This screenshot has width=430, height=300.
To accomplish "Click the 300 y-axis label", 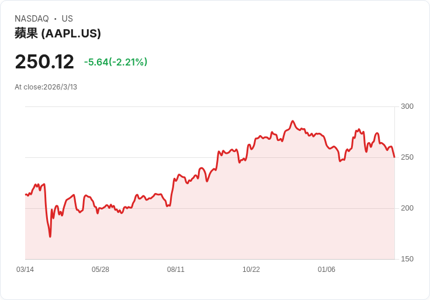I will 407,106.
